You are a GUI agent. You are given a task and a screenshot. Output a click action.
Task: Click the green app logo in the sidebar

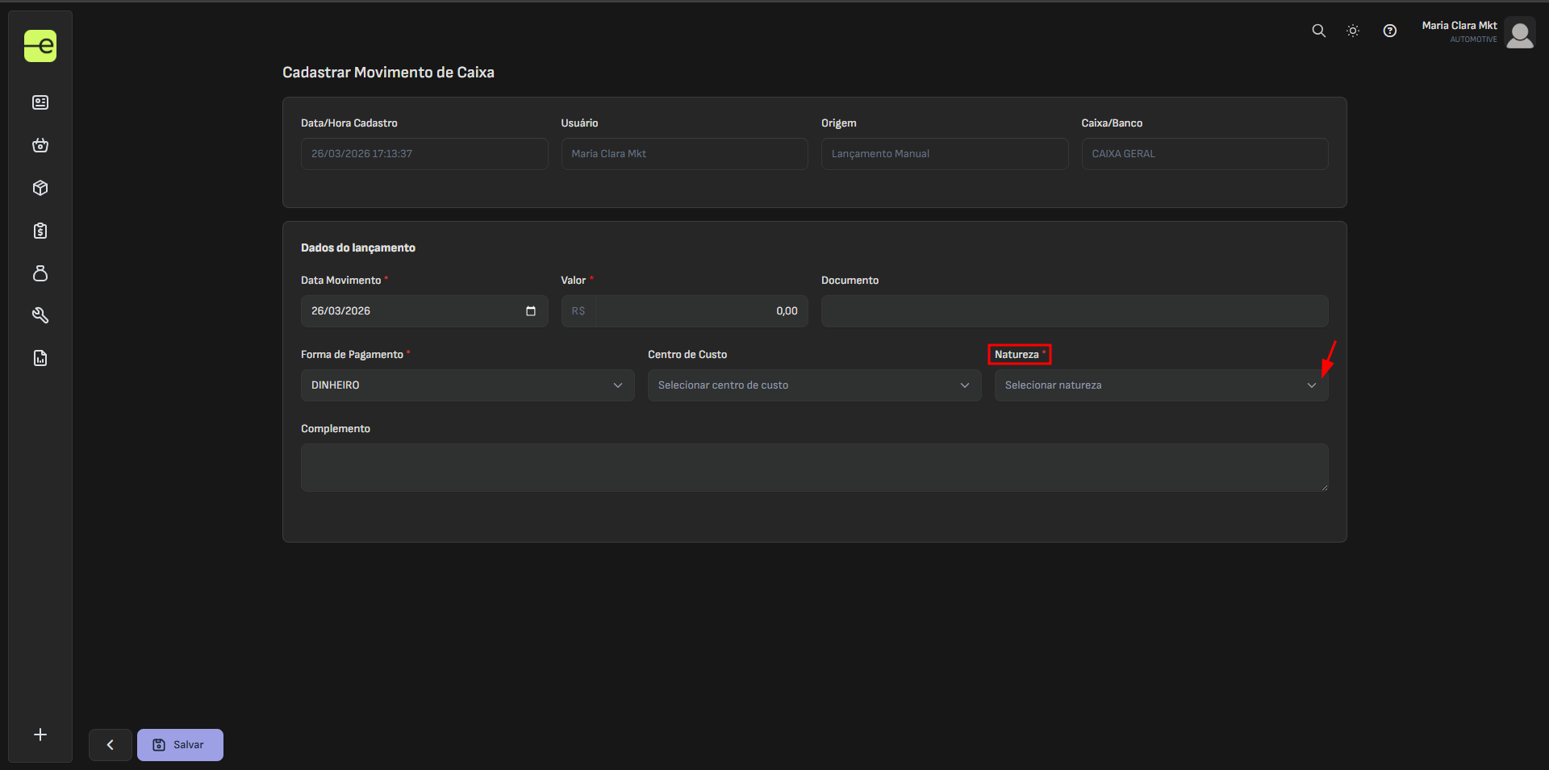tap(40, 46)
